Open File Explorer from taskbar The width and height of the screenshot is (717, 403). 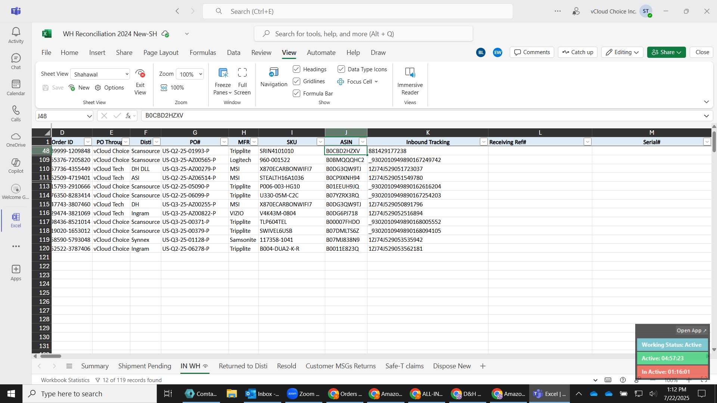232,394
